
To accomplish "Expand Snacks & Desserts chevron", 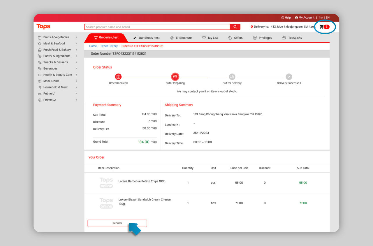I will click(x=76, y=62).
